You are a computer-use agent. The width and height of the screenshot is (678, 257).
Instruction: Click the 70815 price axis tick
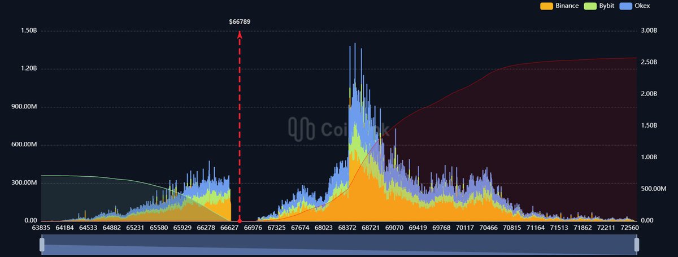(512, 228)
